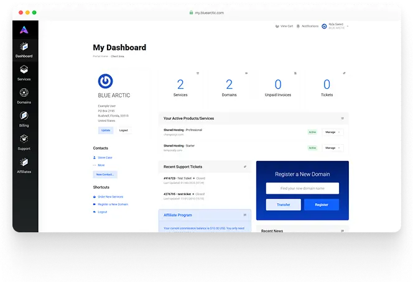Image resolution: width=413 pixels, height=282 pixels.
Task: Open the Register a New Domain shortcut
Action: pos(113,204)
